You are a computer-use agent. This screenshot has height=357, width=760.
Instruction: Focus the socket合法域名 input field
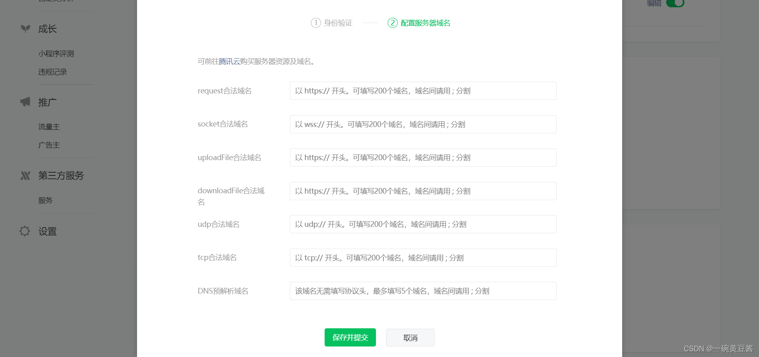click(x=423, y=125)
